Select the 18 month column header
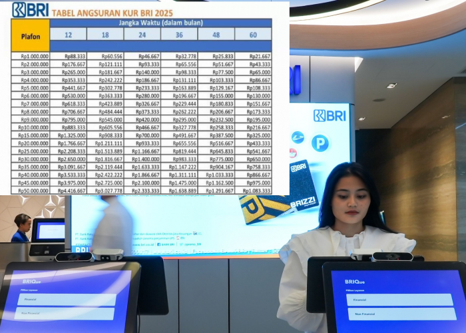 (x=105, y=34)
